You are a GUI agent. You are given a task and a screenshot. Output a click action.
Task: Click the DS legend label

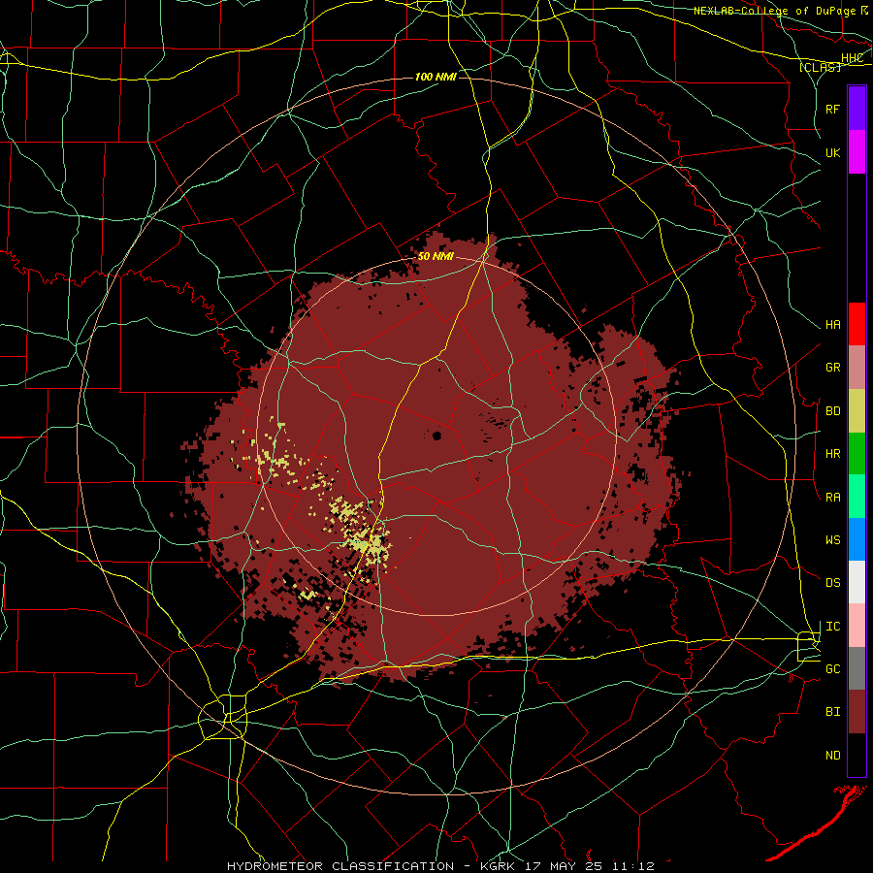[832, 583]
